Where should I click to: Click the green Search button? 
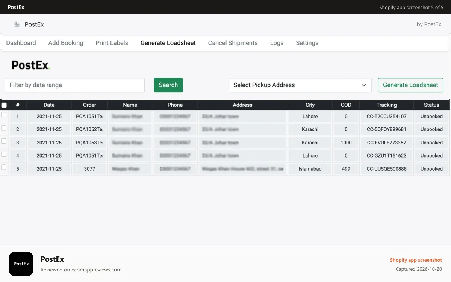(x=168, y=85)
